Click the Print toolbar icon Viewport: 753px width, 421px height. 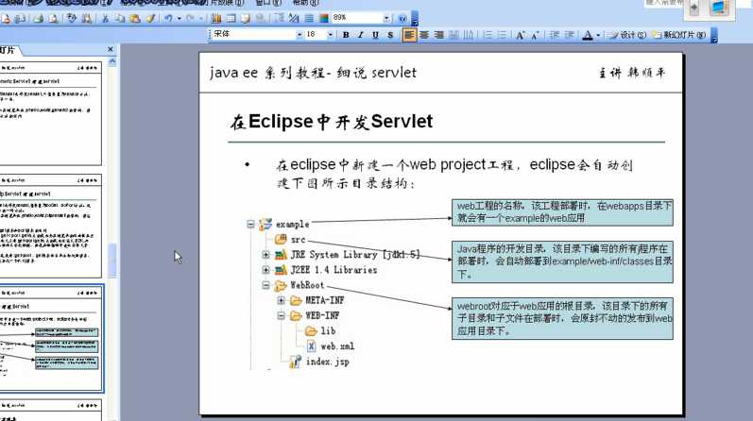pyautogui.click(x=39, y=19)
